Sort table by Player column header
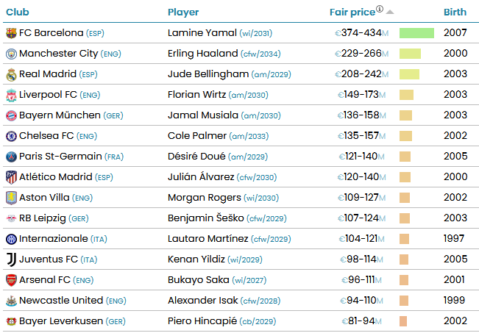The image size is (479, 333). (183, 12)
